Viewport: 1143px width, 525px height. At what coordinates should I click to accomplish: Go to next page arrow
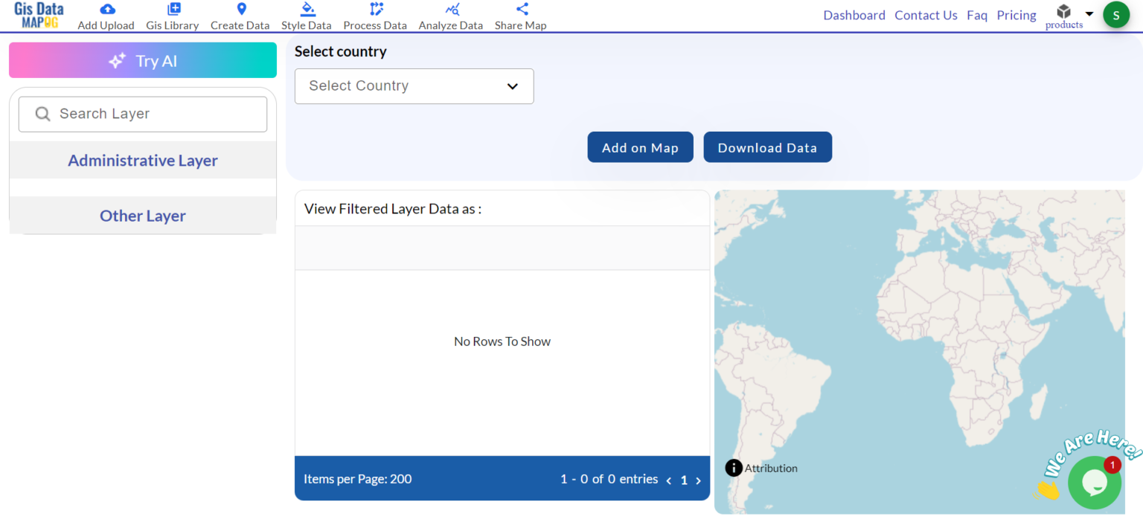[698, 480]
